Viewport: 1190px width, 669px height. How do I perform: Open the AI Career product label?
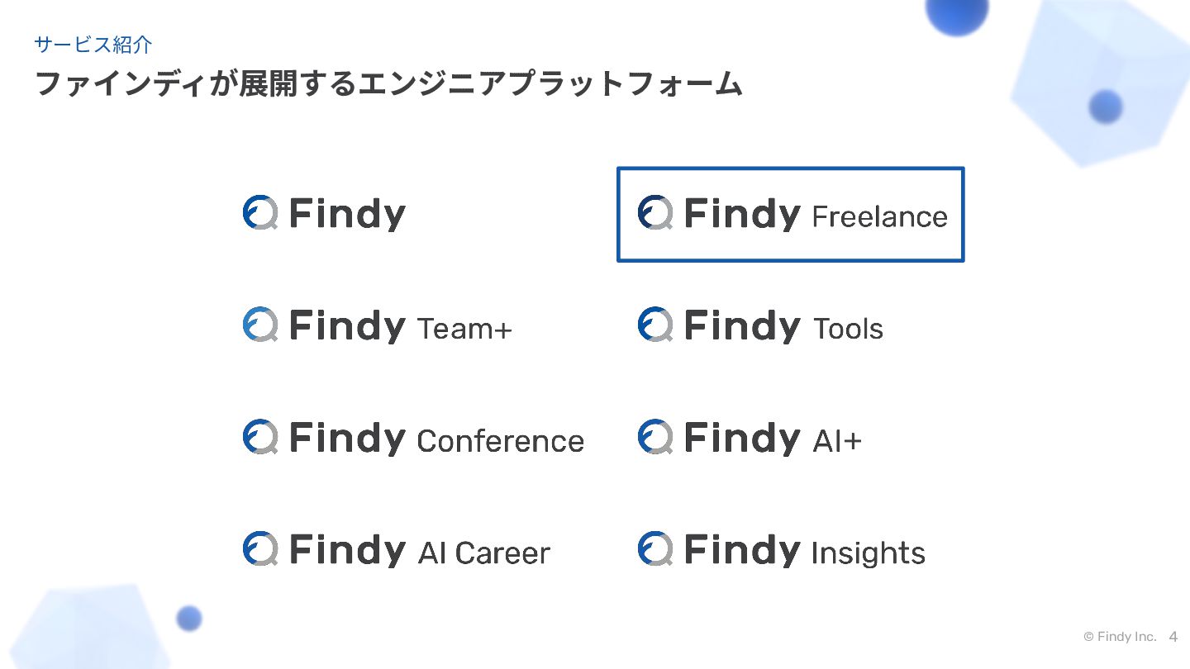[x=483, y=553]
